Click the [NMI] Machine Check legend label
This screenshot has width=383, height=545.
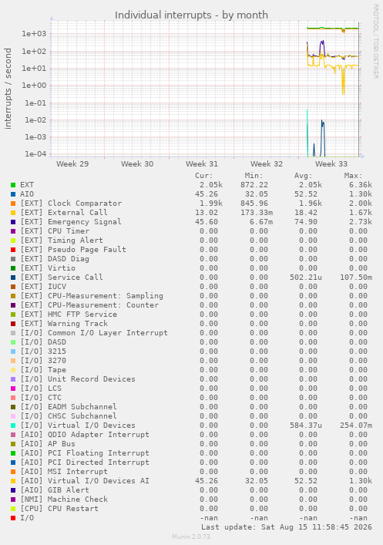coord(64,499)
